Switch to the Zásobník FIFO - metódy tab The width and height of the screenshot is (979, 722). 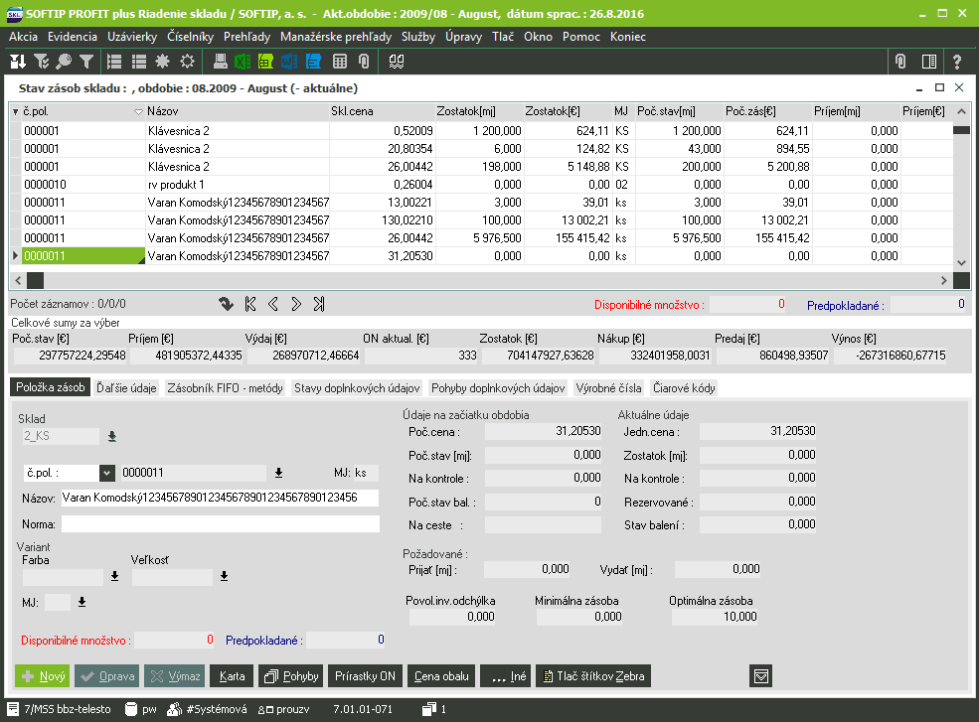point(225,388)
